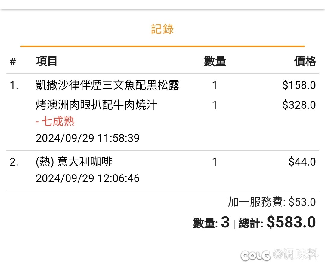Viewport: 325px width, 268px height.
Task: Click the 2024/09/29 11:58:39 timestamp
Action: tap(88, 138)
